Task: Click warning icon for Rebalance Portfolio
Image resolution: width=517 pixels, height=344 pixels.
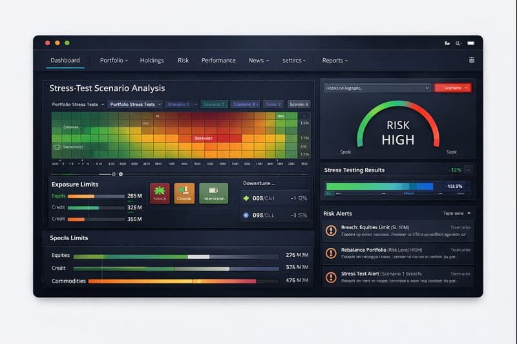Action: click(331, 253)
